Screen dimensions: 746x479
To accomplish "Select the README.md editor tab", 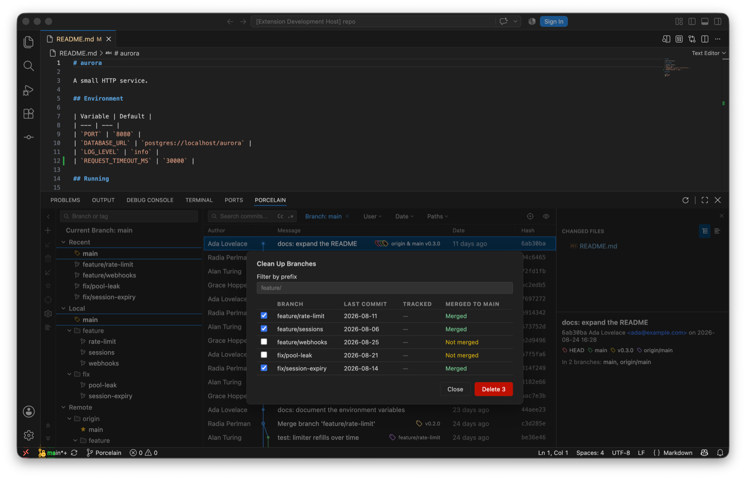I will coord(78,39).
